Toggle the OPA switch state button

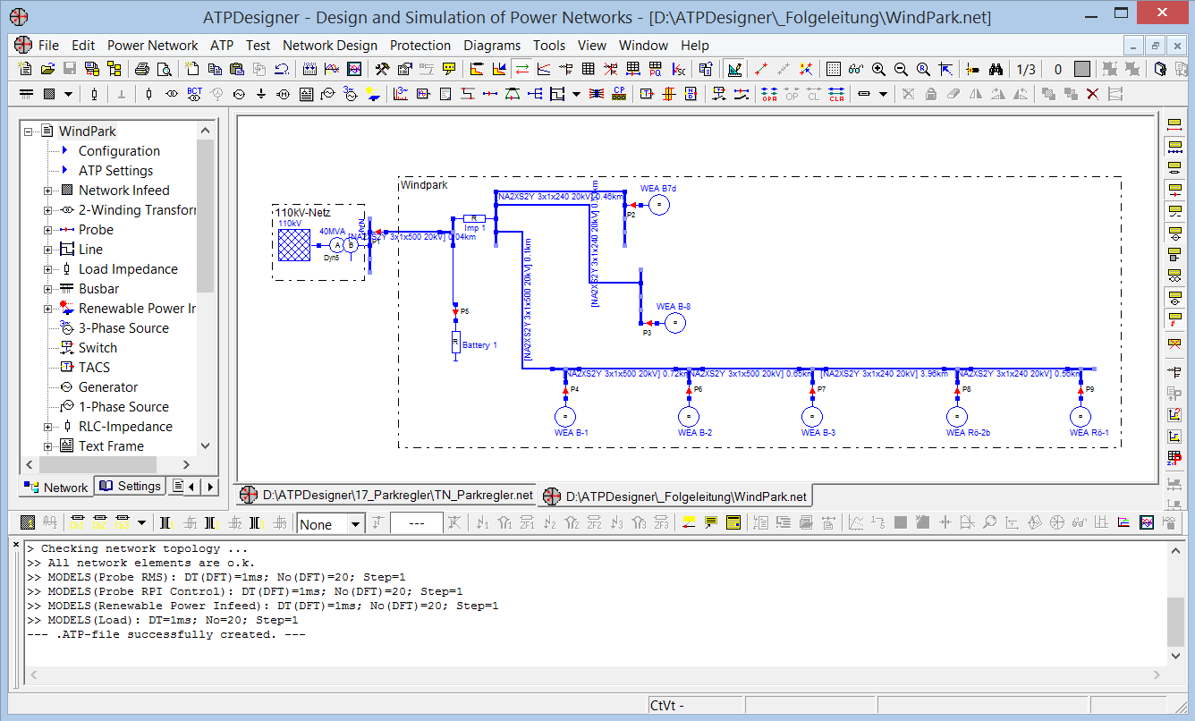[x=769, y=94]
